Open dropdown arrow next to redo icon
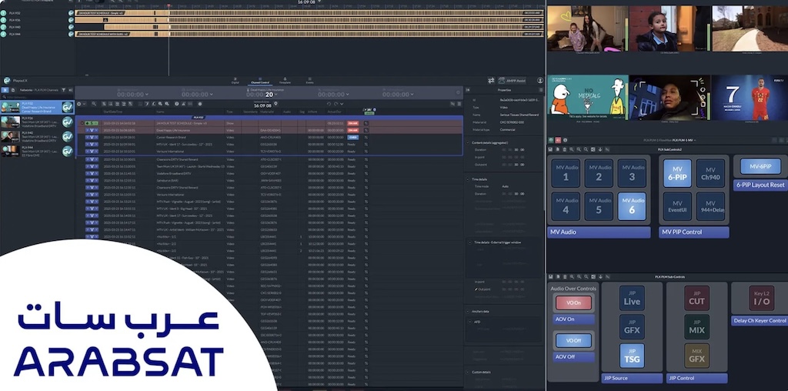Image resolution: width=788 pixels, height=391 pixels. tap(342, 104)
